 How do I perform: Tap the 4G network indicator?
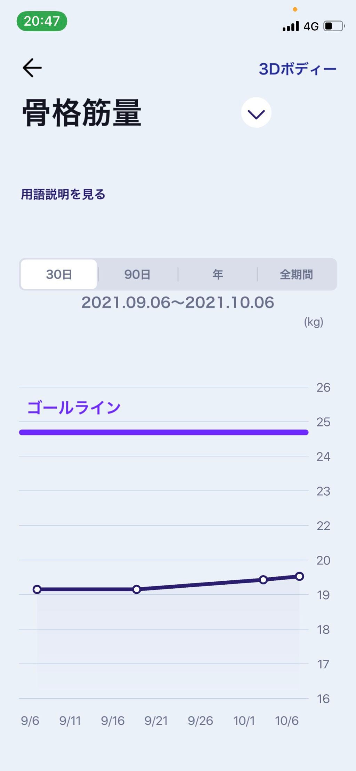click(x=311, y=26)
